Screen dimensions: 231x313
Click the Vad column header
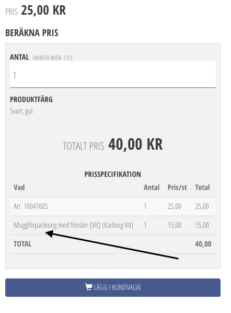[19, 187]
